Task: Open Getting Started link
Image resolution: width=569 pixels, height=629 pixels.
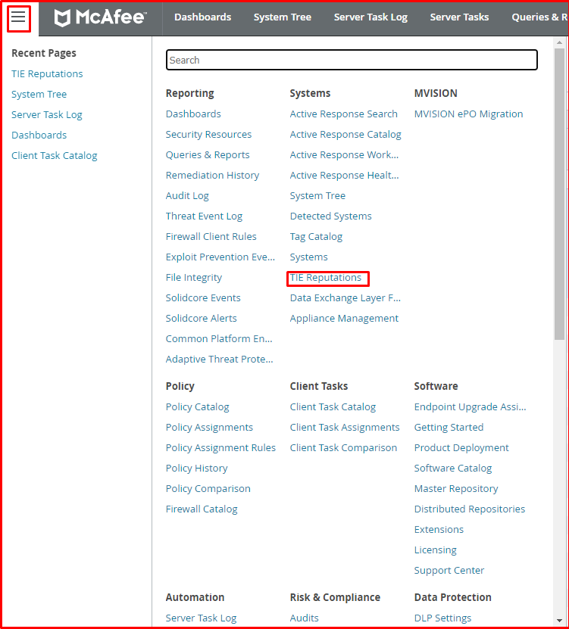Action: tap(449, 427)
